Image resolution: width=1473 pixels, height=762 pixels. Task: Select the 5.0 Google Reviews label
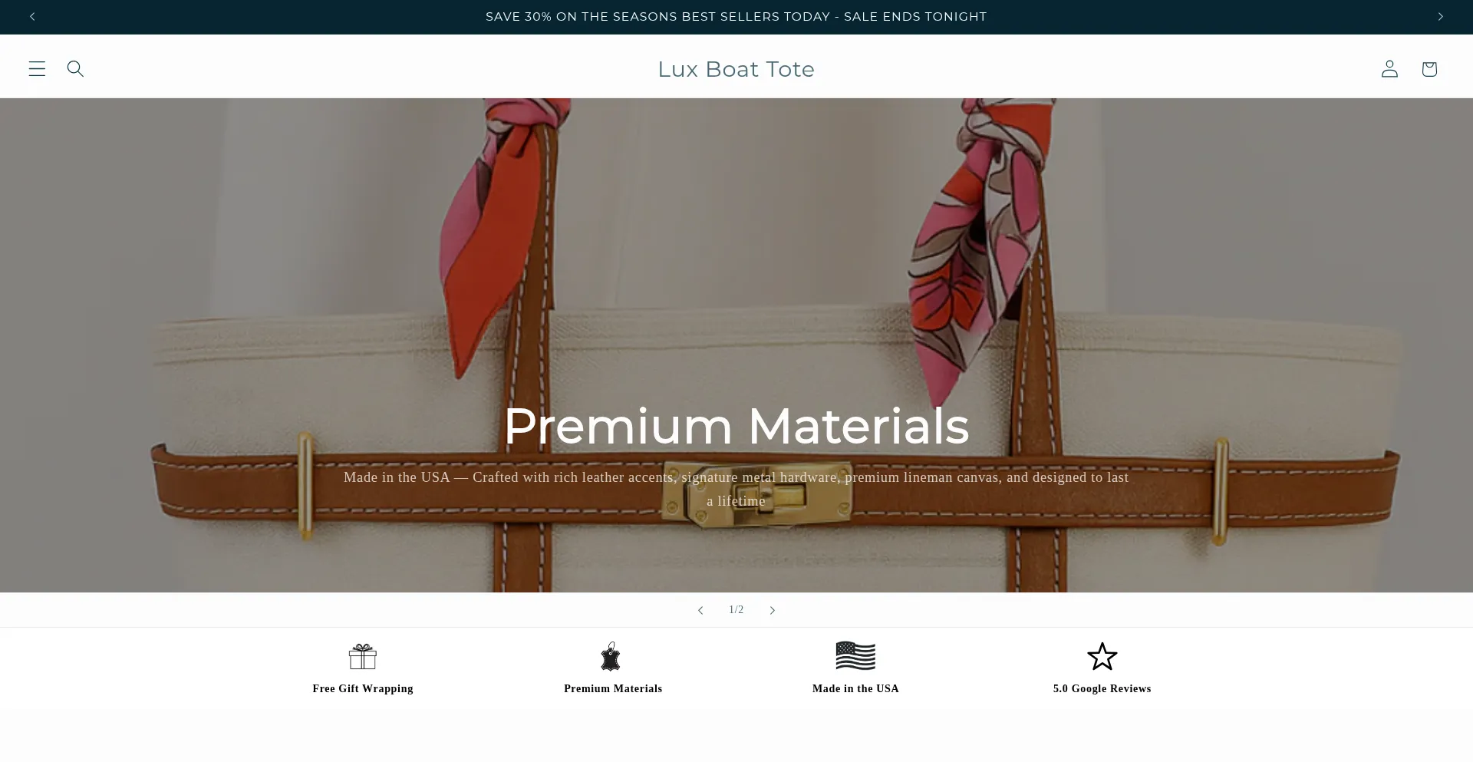click(1102, 689)
